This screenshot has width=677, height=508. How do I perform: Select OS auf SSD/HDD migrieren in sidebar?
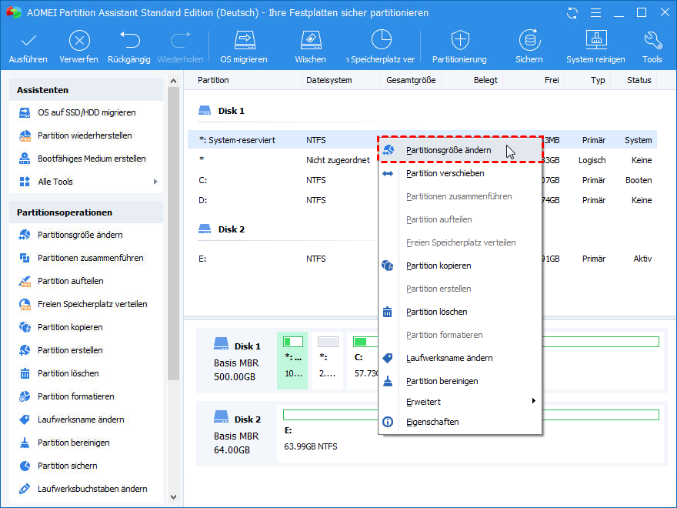87,112
